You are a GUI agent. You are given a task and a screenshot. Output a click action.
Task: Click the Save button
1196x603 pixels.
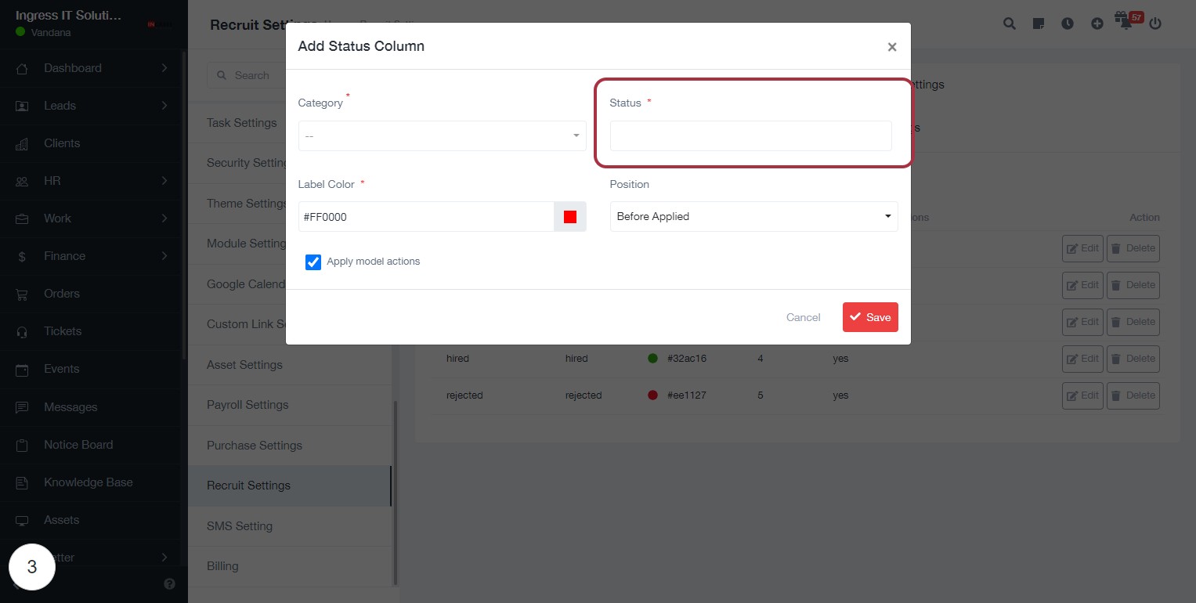click(870, 317)
